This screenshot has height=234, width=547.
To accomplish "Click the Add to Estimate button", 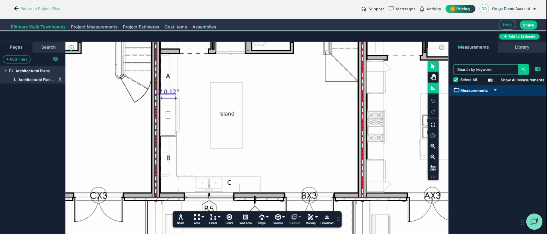I will tap(519, 36).
